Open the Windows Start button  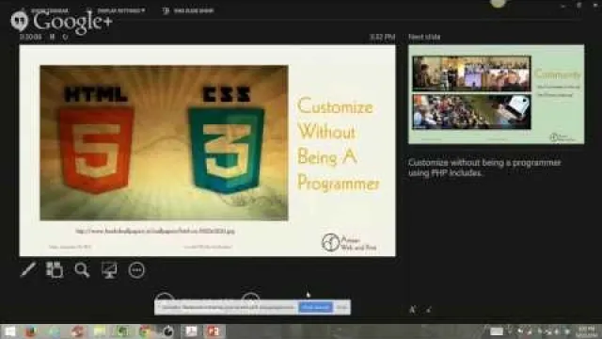pos(9,331)
